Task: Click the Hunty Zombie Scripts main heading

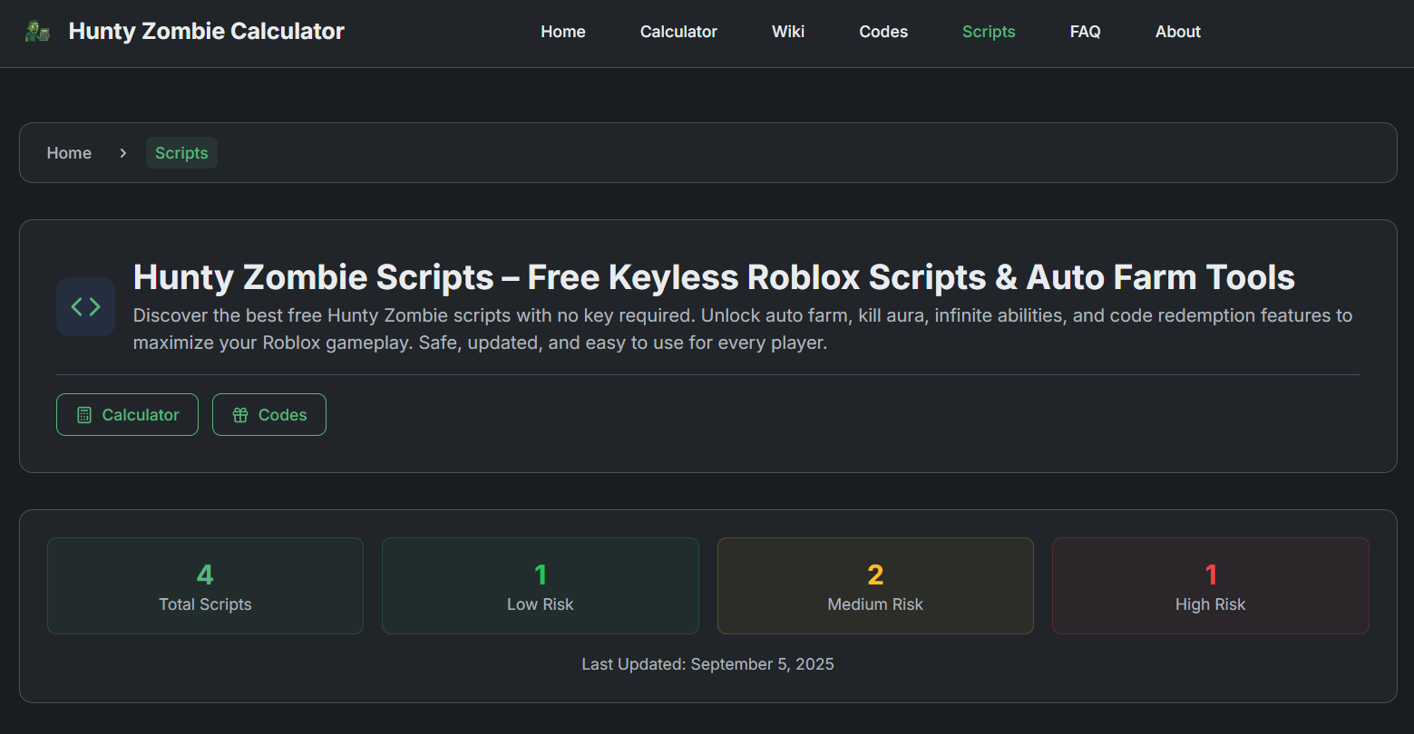Action: point(714,277)
